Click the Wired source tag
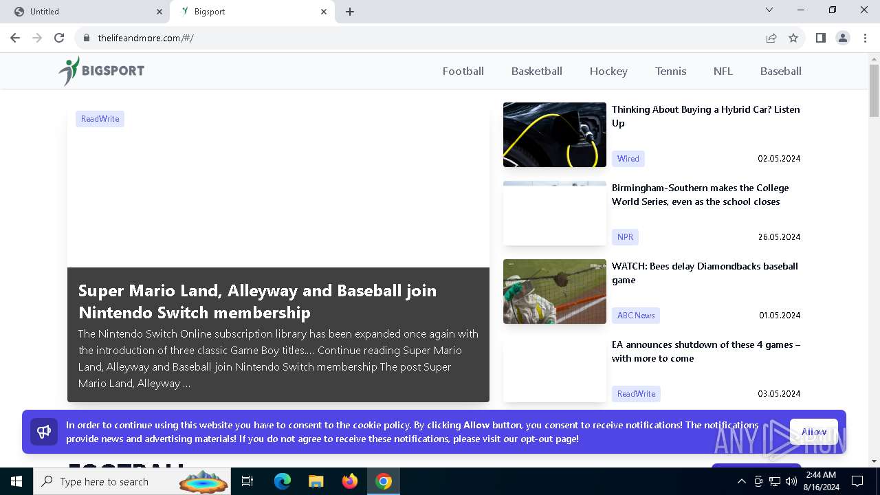The width and height of the screenshot is (880, 495). pyautogui.click(x=628, y=159)
